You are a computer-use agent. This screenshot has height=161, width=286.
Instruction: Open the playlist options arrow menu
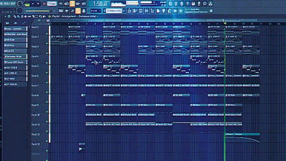point(5,17)
